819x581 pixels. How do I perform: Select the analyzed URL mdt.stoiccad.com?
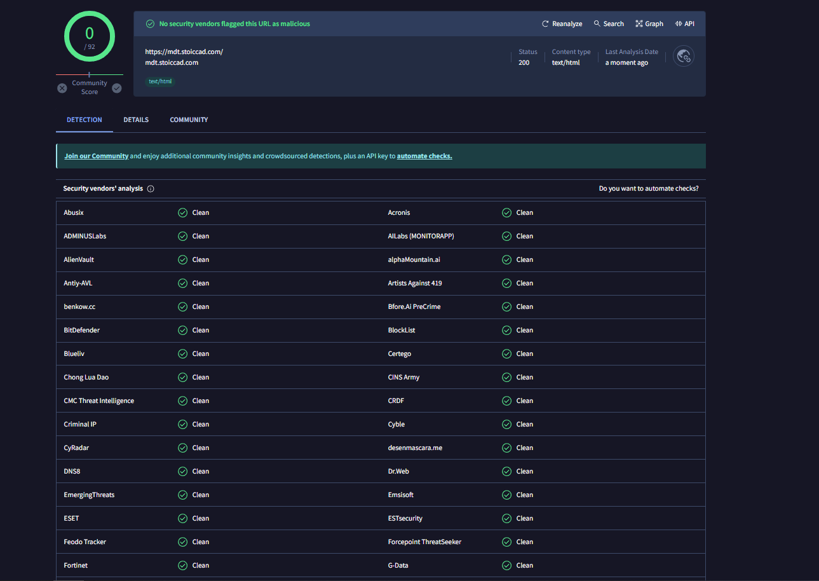[172, 62]
